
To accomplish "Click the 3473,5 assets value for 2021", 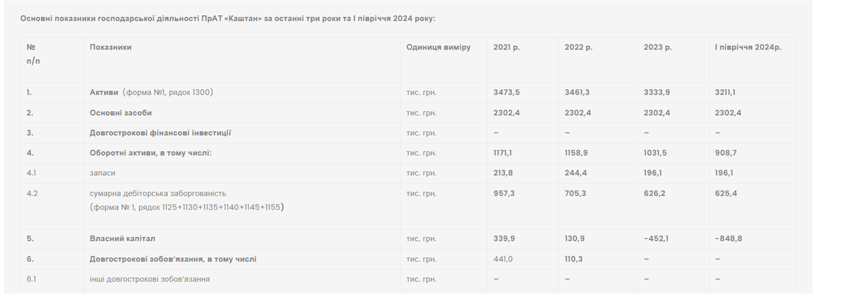I will (x=507, y=92).
